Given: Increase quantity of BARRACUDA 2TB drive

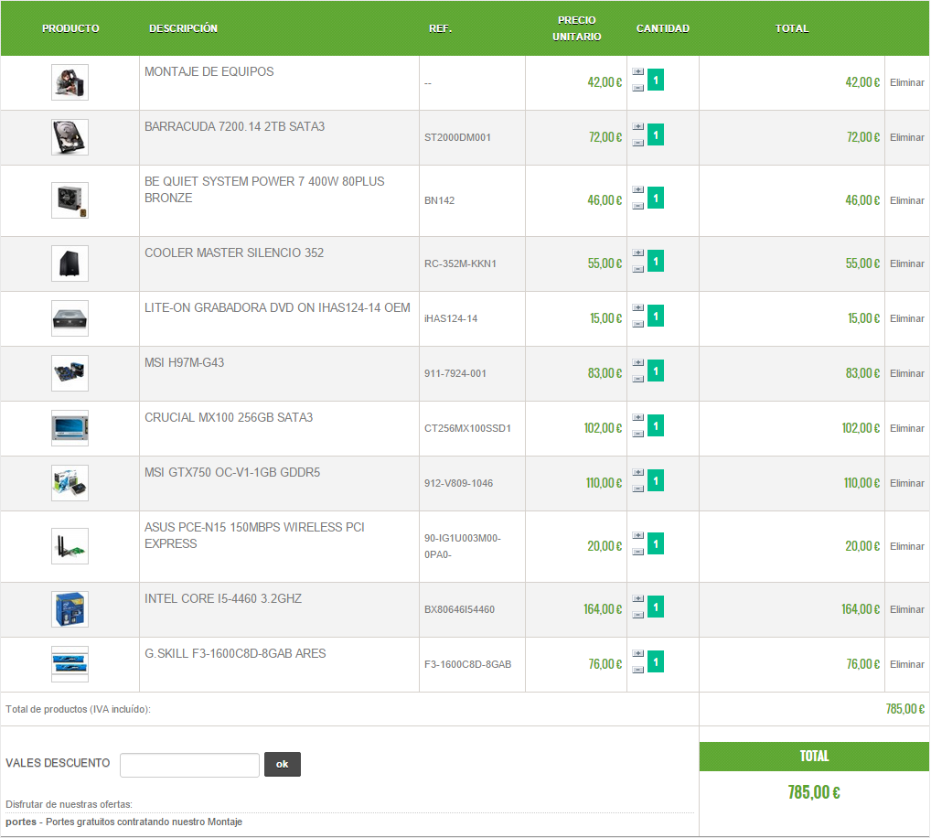Looking at the screenshot, I should point(637,126).
